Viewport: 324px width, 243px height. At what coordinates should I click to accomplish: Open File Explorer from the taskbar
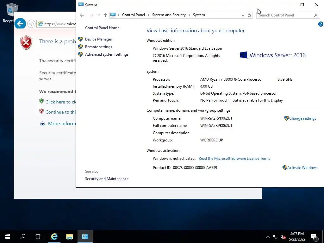coord(69,237)
